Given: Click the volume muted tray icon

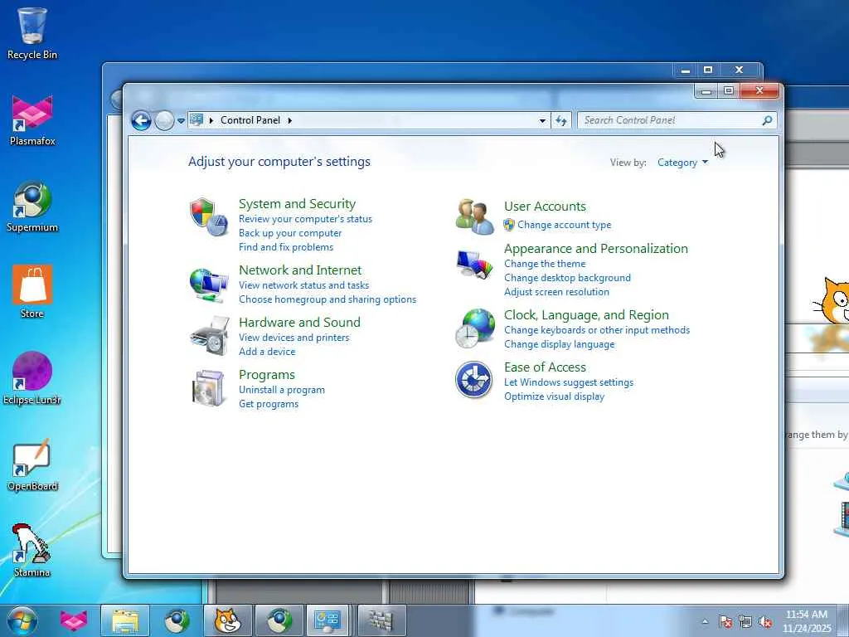Looking at the screenshot, I should [765, 622].
